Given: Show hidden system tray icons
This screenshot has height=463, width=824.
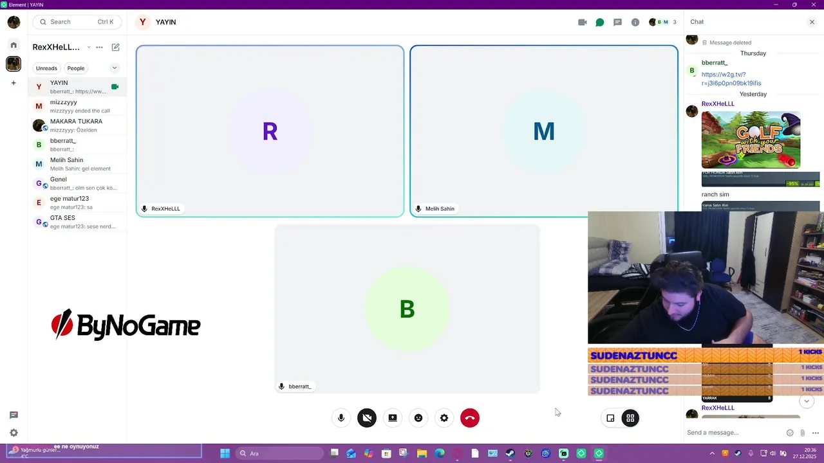Looking at the screenshot, I should point(712,453).
